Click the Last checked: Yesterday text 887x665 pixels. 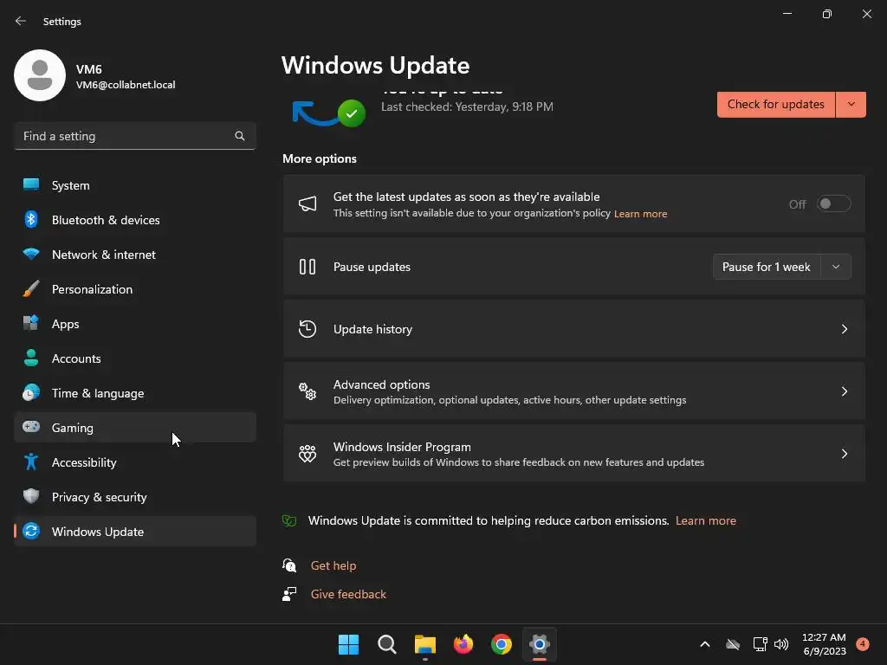(x=467, y=107)
